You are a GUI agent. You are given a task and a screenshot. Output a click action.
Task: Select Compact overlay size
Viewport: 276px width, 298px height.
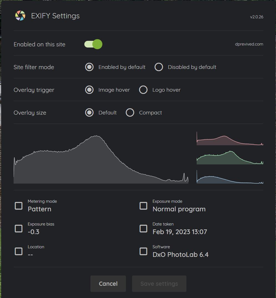(x=130, y=113)
